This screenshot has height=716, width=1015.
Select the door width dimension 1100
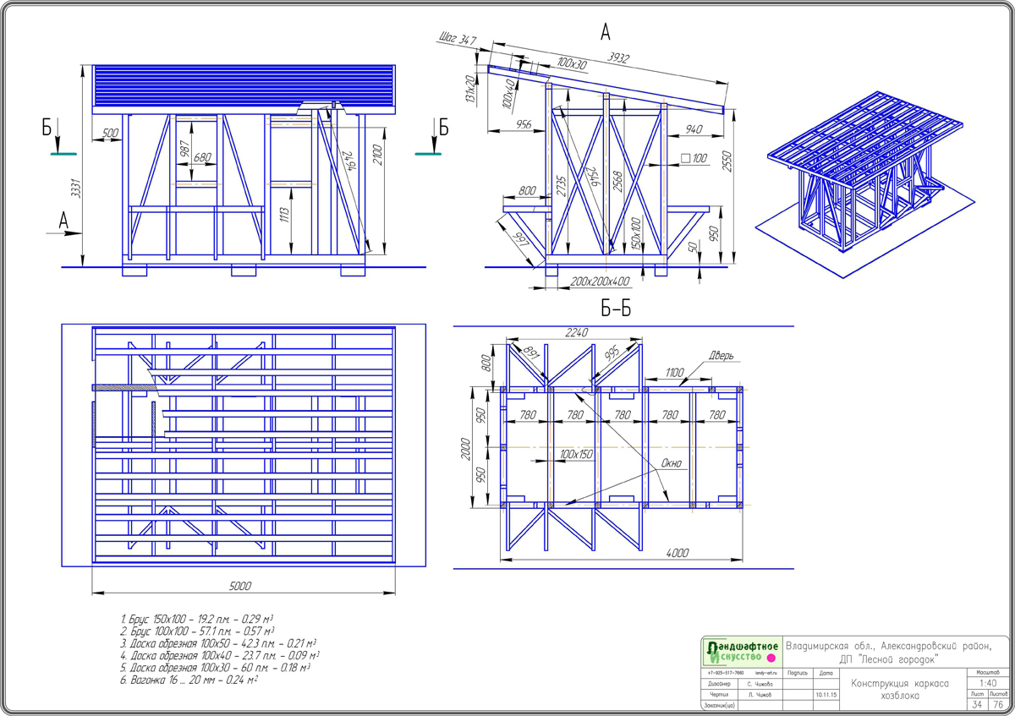click(674, 372)
